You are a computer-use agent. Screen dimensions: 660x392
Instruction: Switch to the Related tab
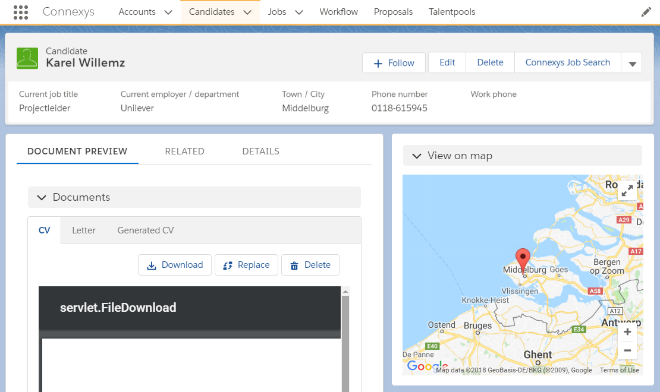click(184, 151)
